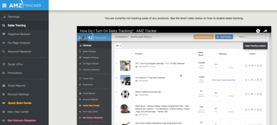The height and width of the screenshot is (125, 277).
Task: Click the magnifier icon in the Pug Puppies Calendar row
Action: coord(249,66)
